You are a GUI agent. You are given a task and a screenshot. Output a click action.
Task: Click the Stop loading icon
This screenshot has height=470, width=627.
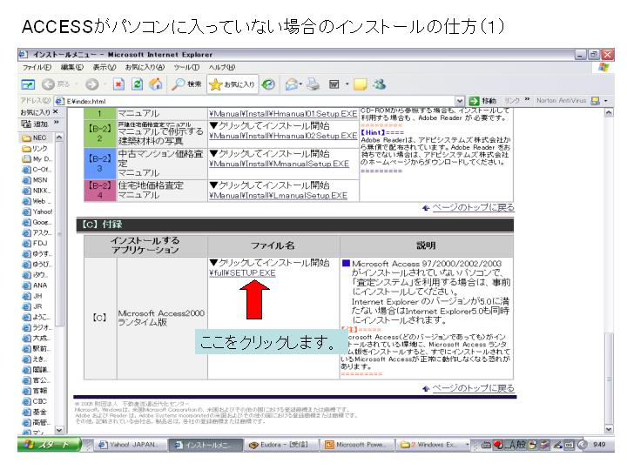(118, 84)
